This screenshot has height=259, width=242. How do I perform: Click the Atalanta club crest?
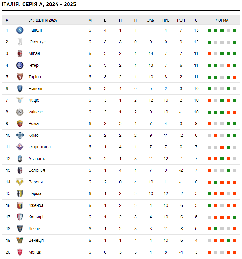coord(20,159)
